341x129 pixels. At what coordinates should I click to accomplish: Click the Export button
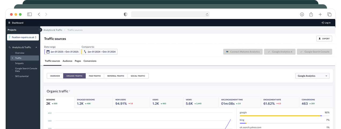click(x=324, y=39)
